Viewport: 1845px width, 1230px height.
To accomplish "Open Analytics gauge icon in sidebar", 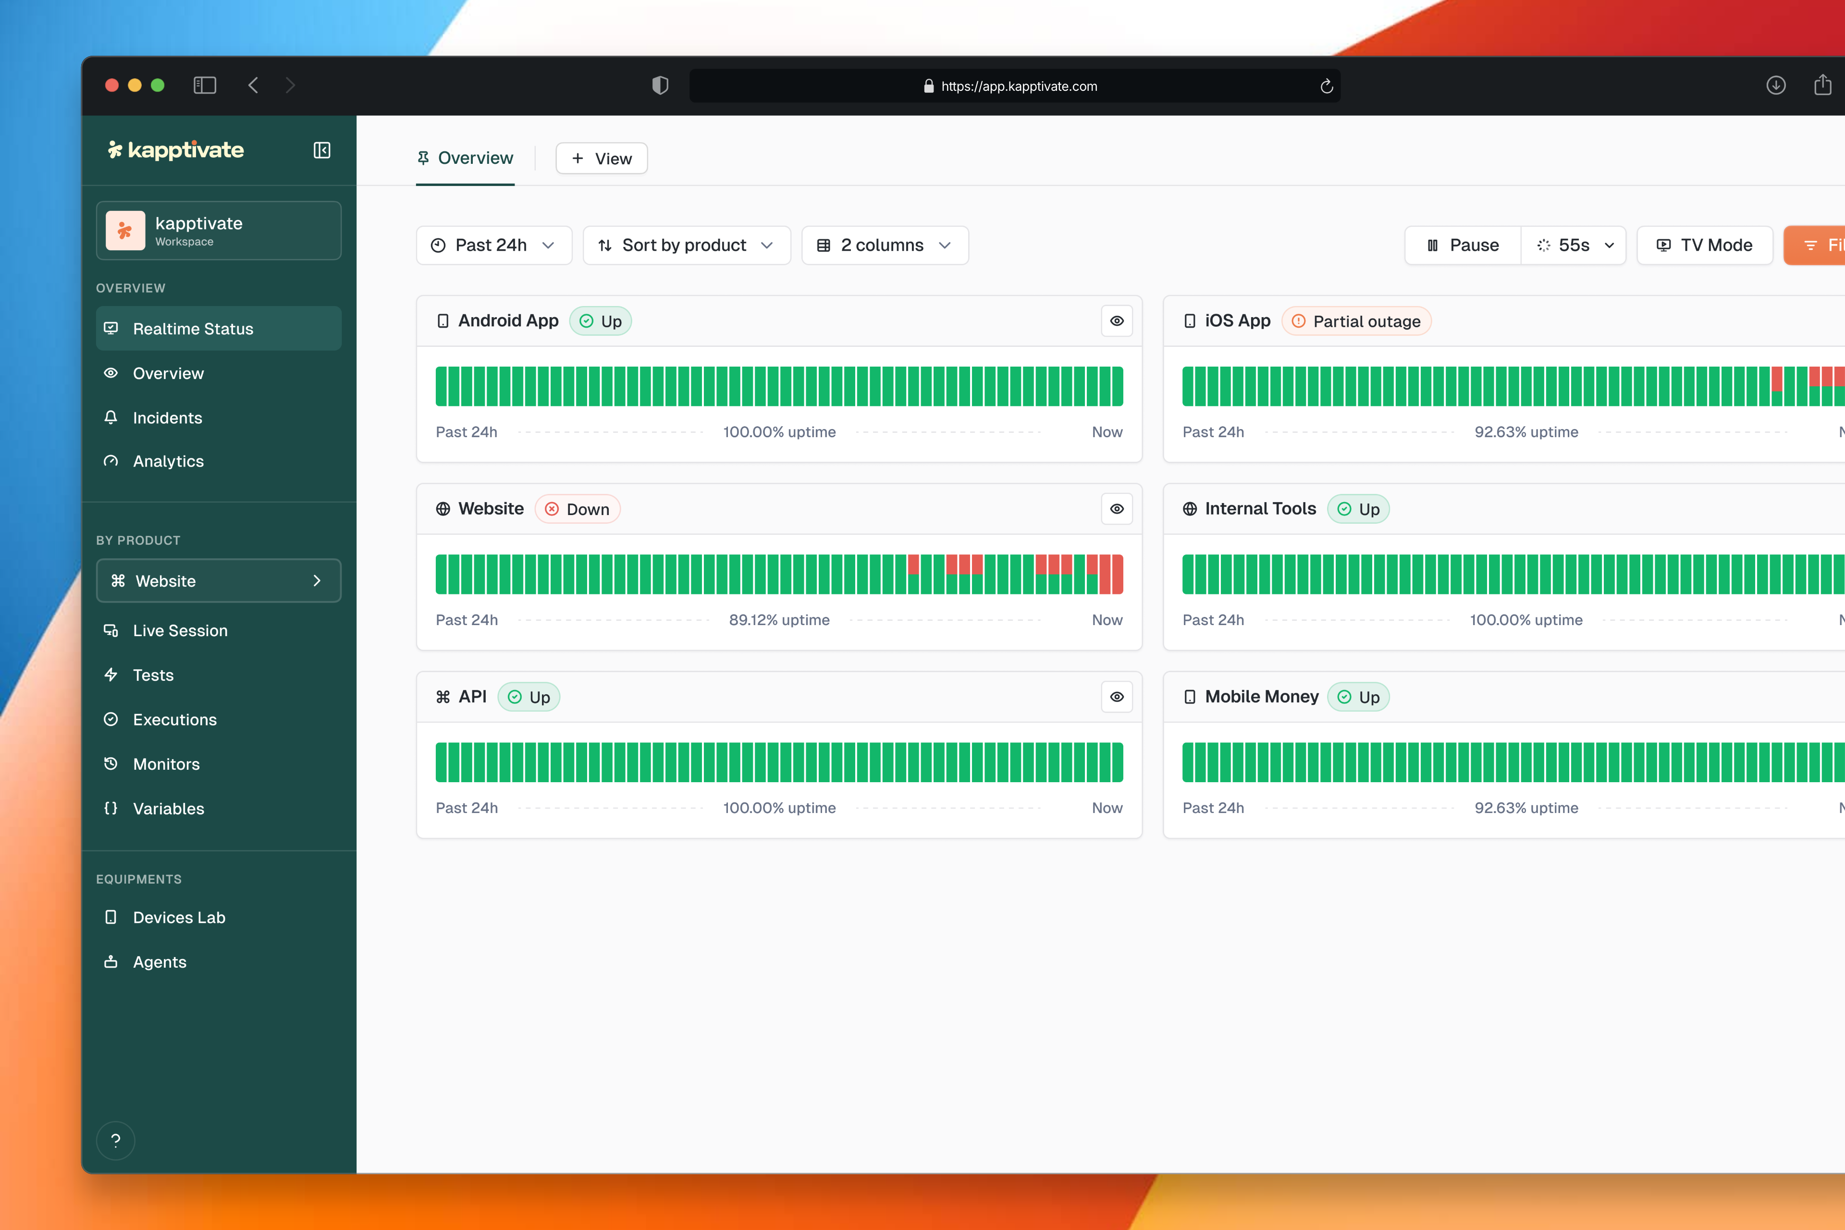I will click(111, 461).
